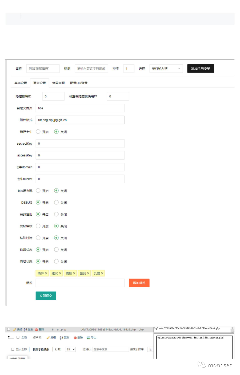Click the orange 添加标签 button

point(139,283)
